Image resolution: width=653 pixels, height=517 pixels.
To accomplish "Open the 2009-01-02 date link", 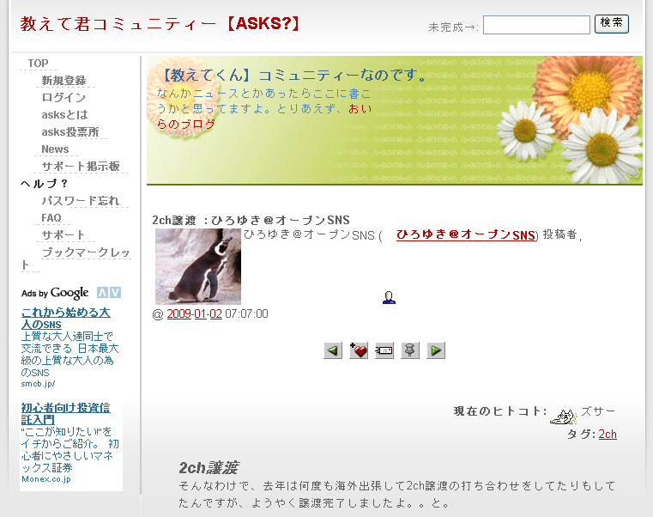I will 194,314.
